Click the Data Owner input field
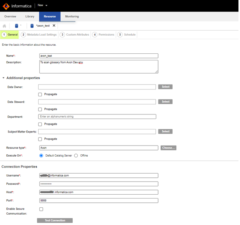Viewport: 240px width, 225px height. pyautogui.click(x=97, y=87)
